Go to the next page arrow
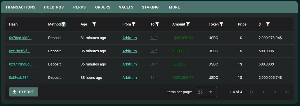 tap(275, 92)
